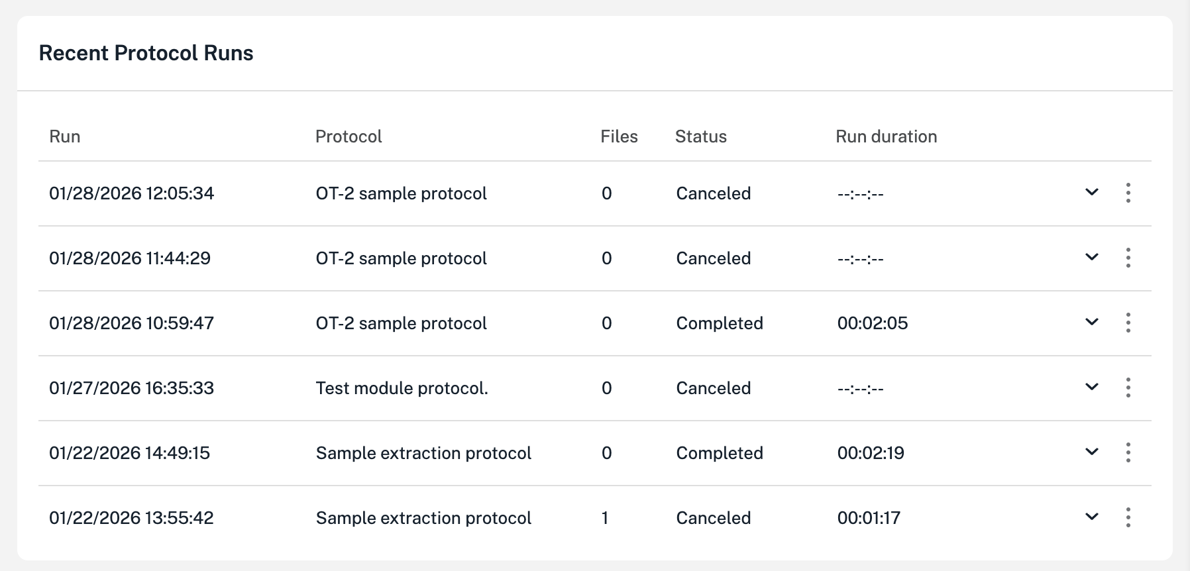This screenshot has height=571, width=1190.
Task: Expand the bottom Sample extraction protocol row
Action: point(1091,517)
